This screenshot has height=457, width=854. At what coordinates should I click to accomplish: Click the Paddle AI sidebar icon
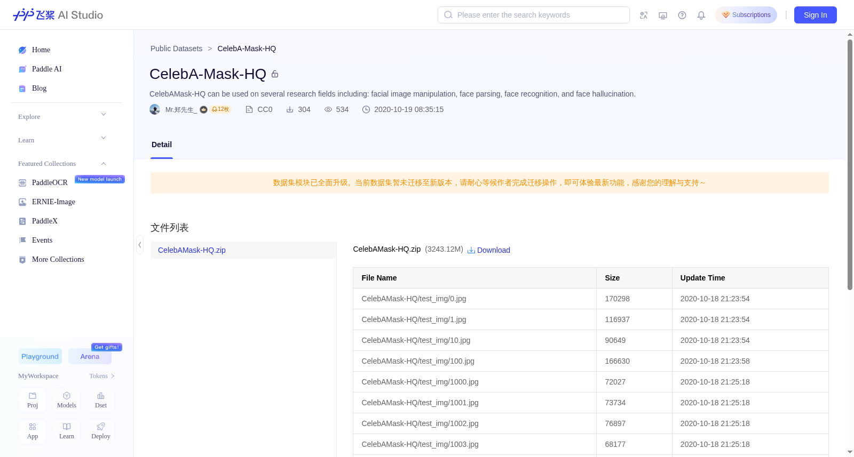[22, 69]
